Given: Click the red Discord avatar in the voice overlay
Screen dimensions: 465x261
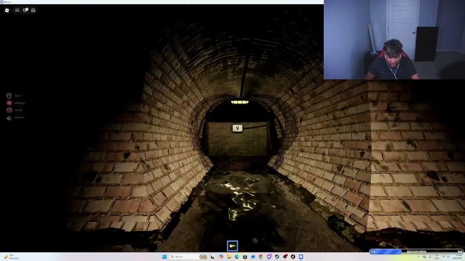Looking at the screenshot, I should click(9, 103).
